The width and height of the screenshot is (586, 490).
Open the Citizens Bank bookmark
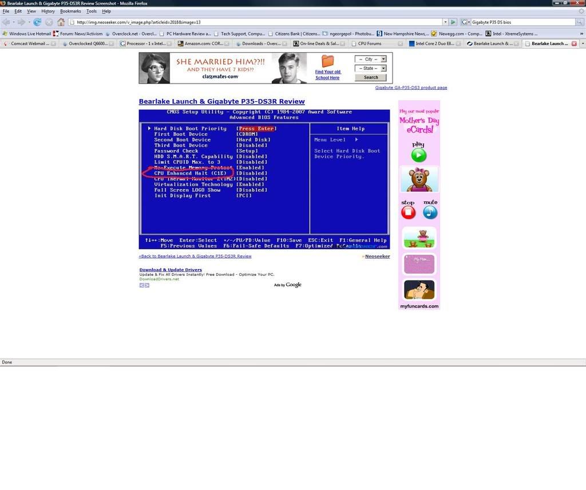pyautogui.click(x=294, y=34)
